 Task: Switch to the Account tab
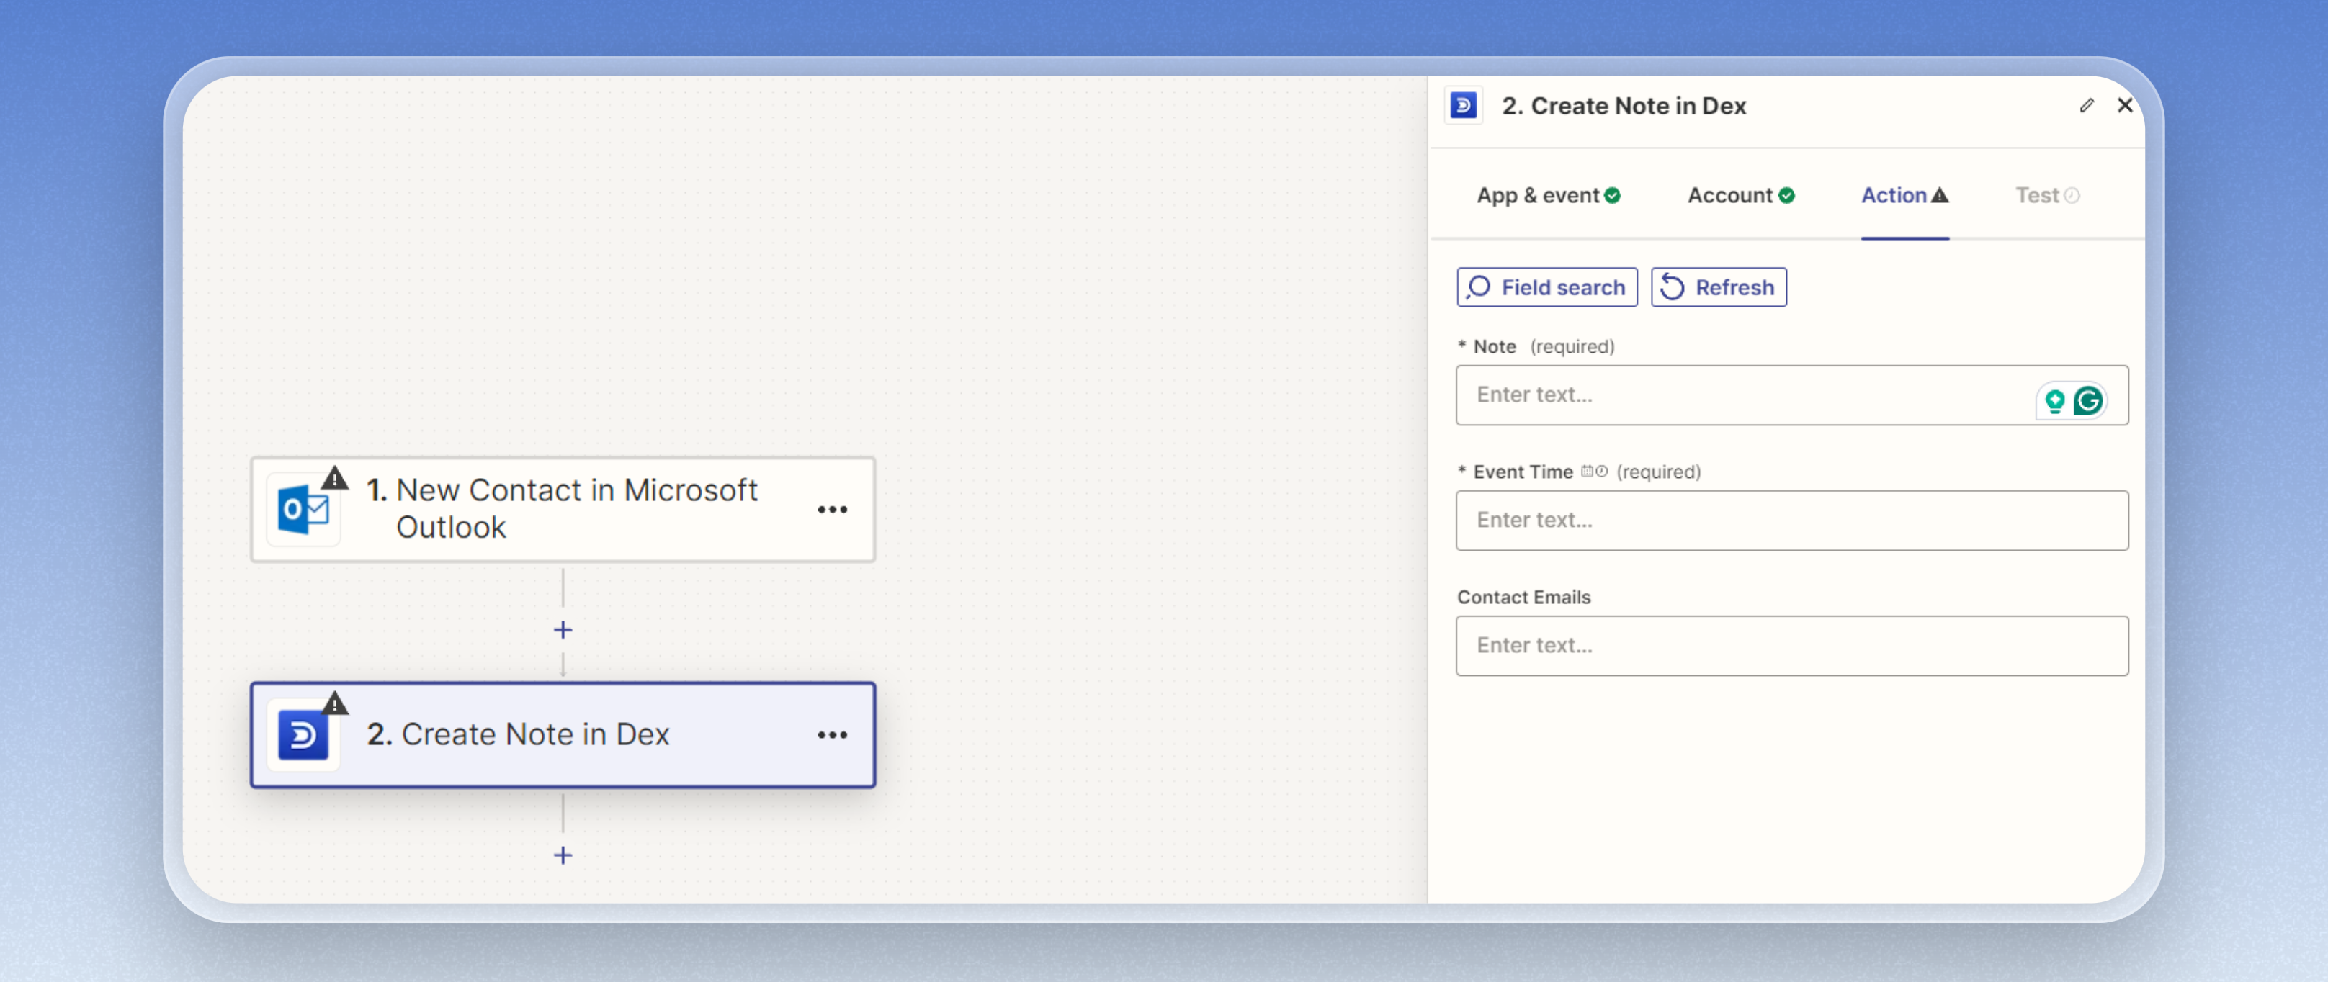pos(1740,195)
